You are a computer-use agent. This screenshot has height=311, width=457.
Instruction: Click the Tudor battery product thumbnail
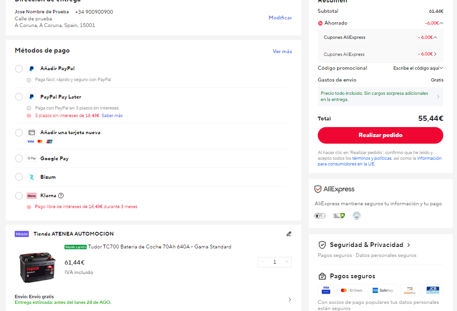37,267
